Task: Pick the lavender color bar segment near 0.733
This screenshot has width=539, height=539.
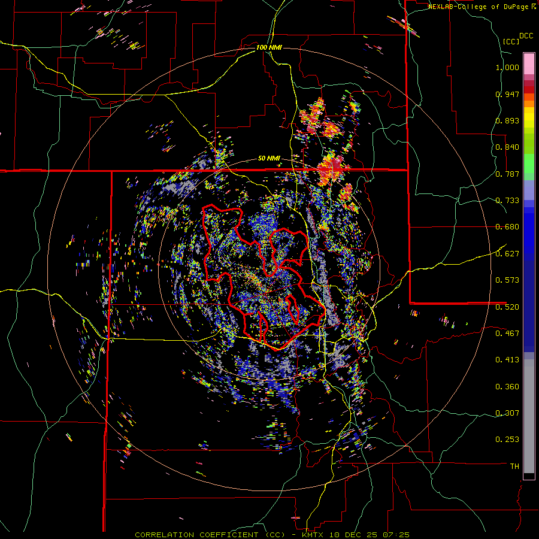Action: click(x=529, y=190)
